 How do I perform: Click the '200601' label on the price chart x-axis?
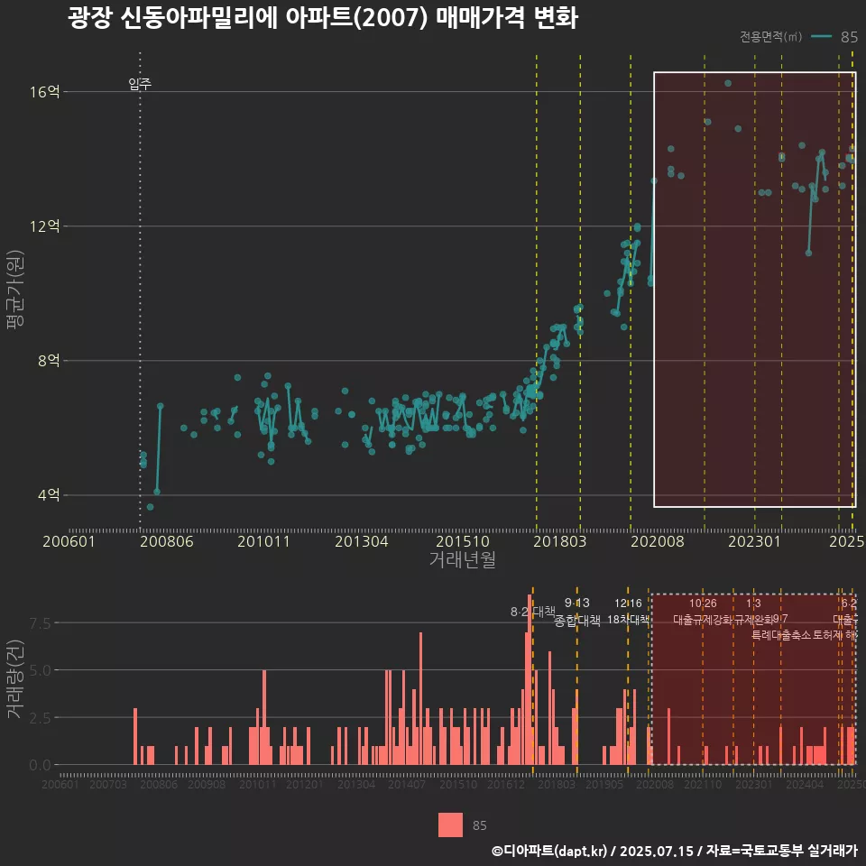point(69,541)
